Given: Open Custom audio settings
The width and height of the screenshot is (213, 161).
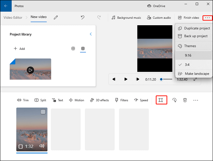Looking at the screenshot, I should 159,17.
